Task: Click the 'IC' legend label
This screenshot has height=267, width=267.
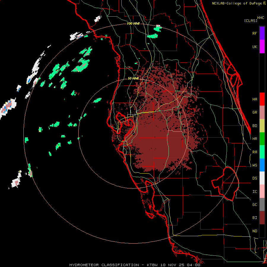Action: pos(255,192)
